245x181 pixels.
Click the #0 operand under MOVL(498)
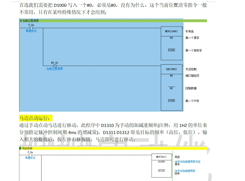171,38
